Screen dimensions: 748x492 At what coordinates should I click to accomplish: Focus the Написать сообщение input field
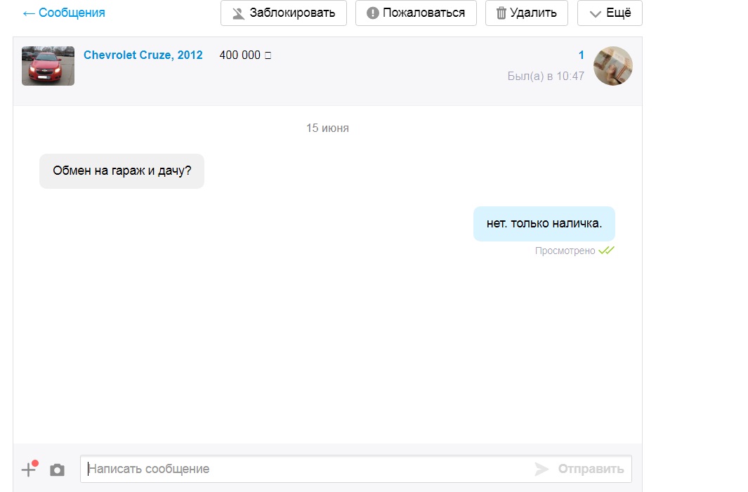tap(306, 469)
